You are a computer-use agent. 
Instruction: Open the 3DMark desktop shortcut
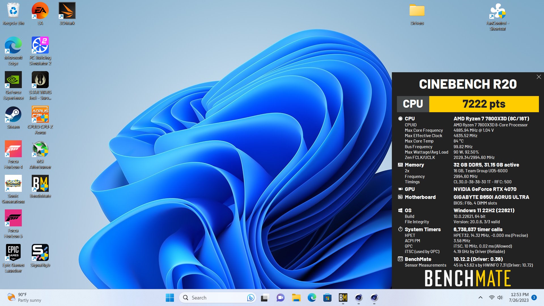[x=67, y=14]
